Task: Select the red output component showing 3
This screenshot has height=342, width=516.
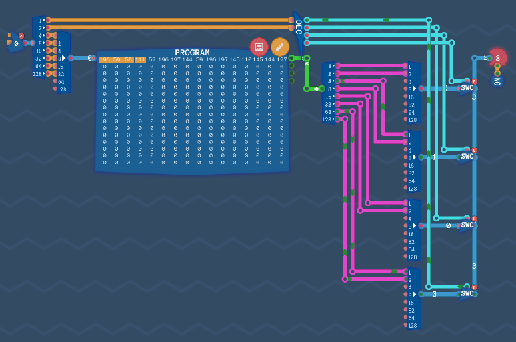Action: click(498, 58)
